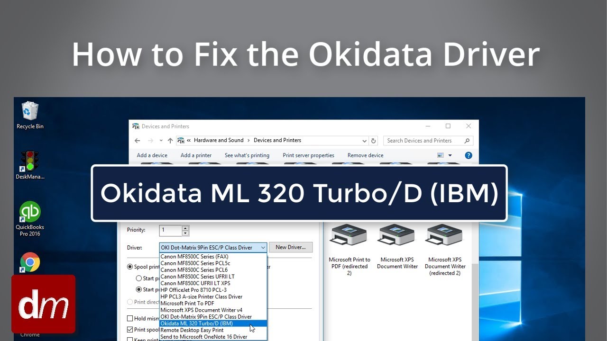The width and height of the screenshot is (607, 341).
Task: Select Microsoft Print to PDF (redirected 2) printer
Action: 349,250
